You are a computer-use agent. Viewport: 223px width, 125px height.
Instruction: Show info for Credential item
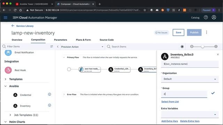click(x=49, y=94)
